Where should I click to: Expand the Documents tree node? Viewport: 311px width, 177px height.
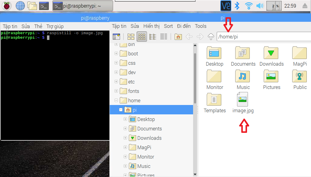pos(125,129)
